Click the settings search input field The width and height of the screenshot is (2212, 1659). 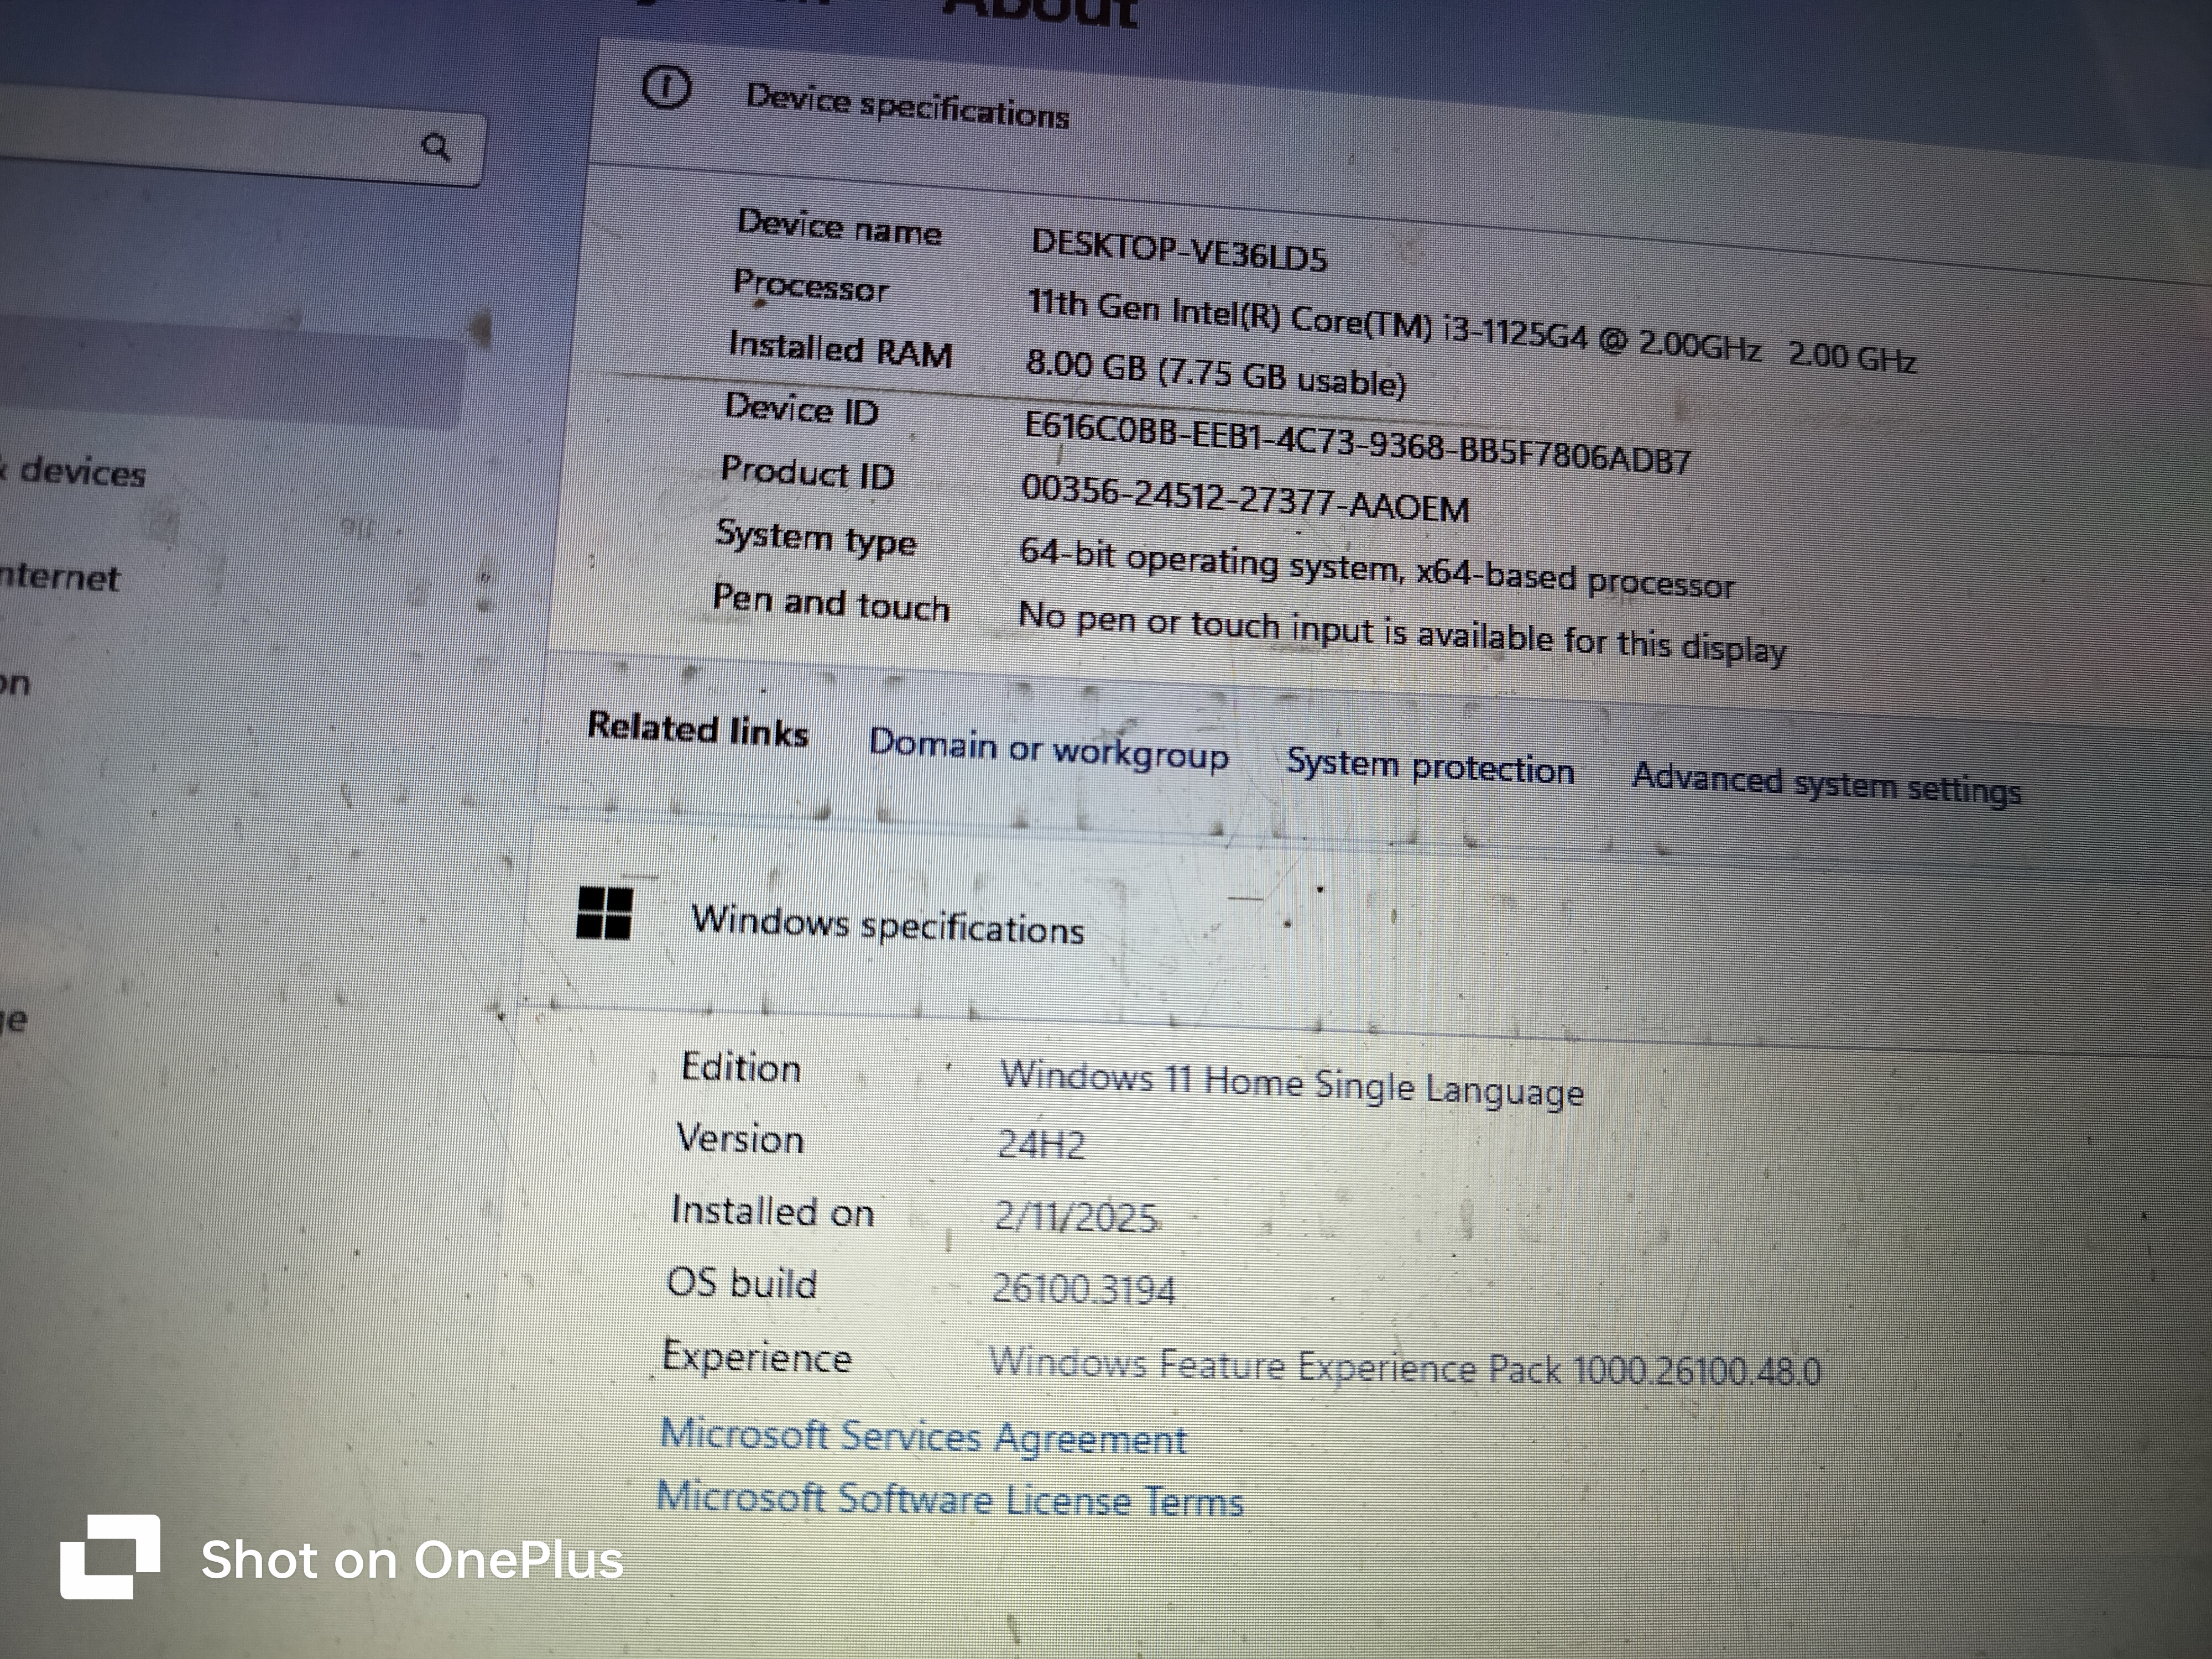240,135
